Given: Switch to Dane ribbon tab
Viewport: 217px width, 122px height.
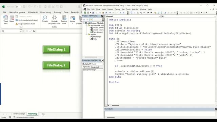Looking at the screenshot, I should [x=66, y=12].
